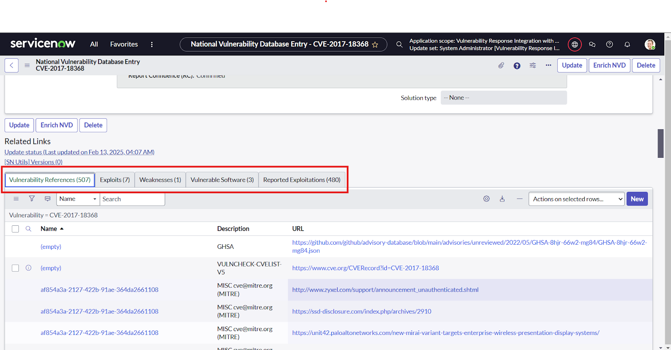Open the dark circle help icon in form header
Screen dimensions: 671x350
pyautogui.click(x=517, y=65)
